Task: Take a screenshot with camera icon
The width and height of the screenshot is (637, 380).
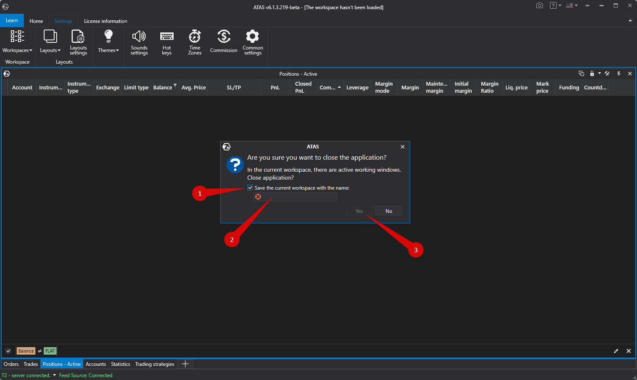Action: pyautogui.click(x=540, y=5)
